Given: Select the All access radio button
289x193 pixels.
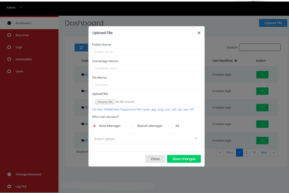Looking at the screenshot, I should click(x=171, y=126).
